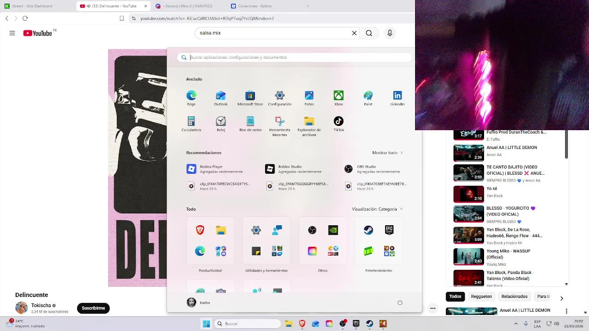Clear the YouTube search text
This screenshot has width=589, height=331.
[x=354, y=33]
